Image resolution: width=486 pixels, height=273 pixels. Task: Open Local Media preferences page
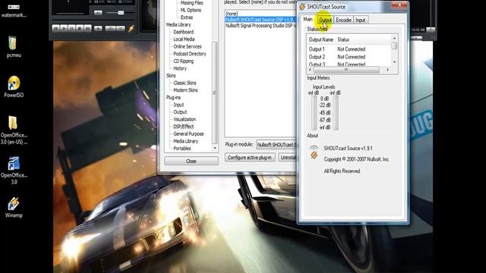(184, 39)
